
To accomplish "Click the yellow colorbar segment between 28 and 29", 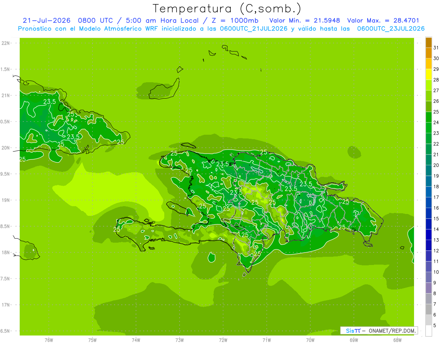I will (x=429, y=74).
